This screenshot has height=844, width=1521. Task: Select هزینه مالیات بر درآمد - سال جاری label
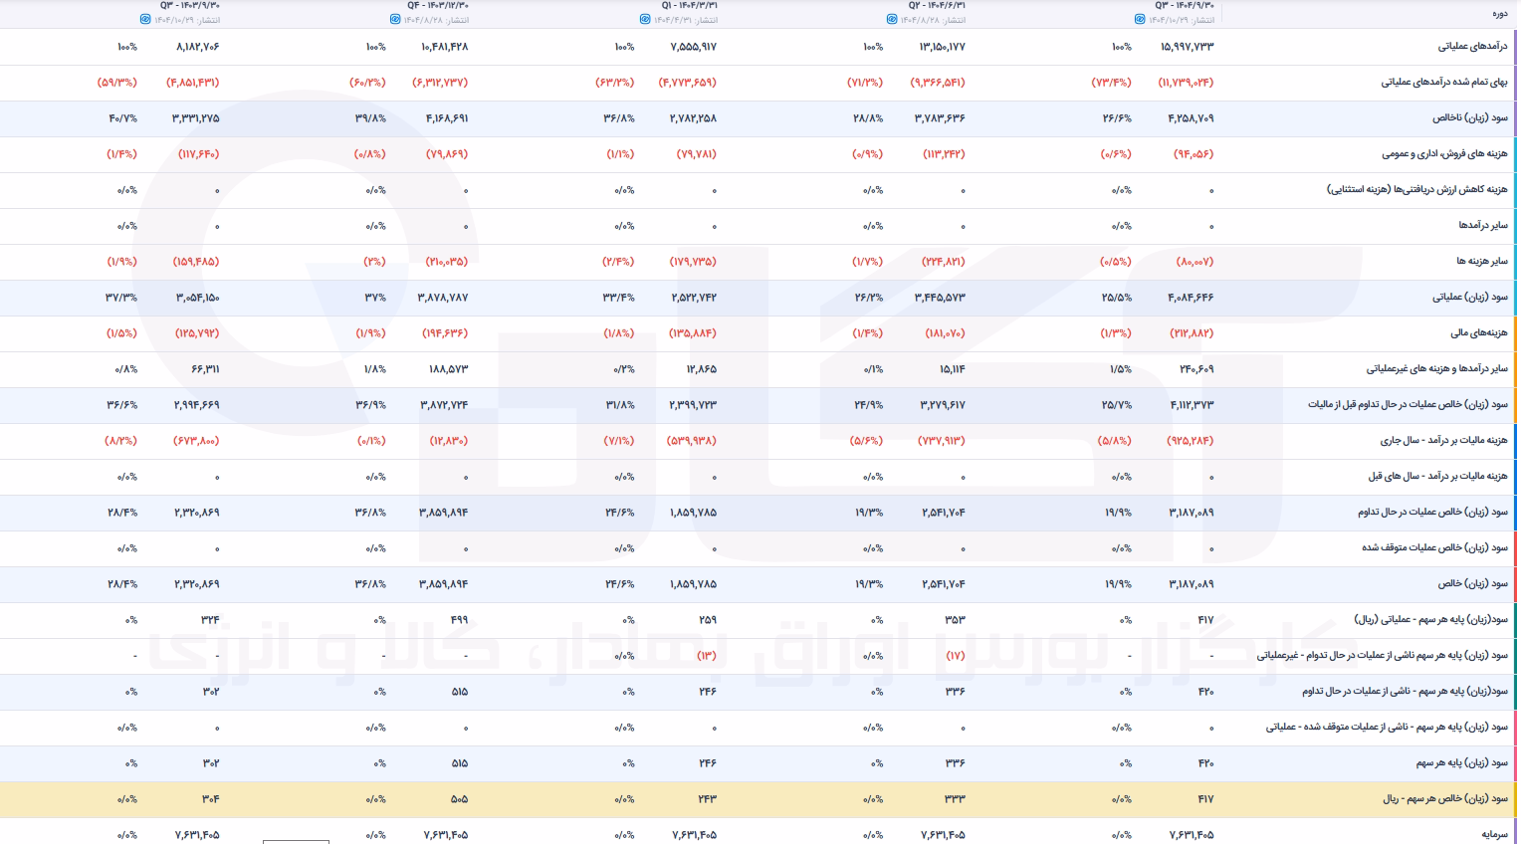coord(1443,441)
